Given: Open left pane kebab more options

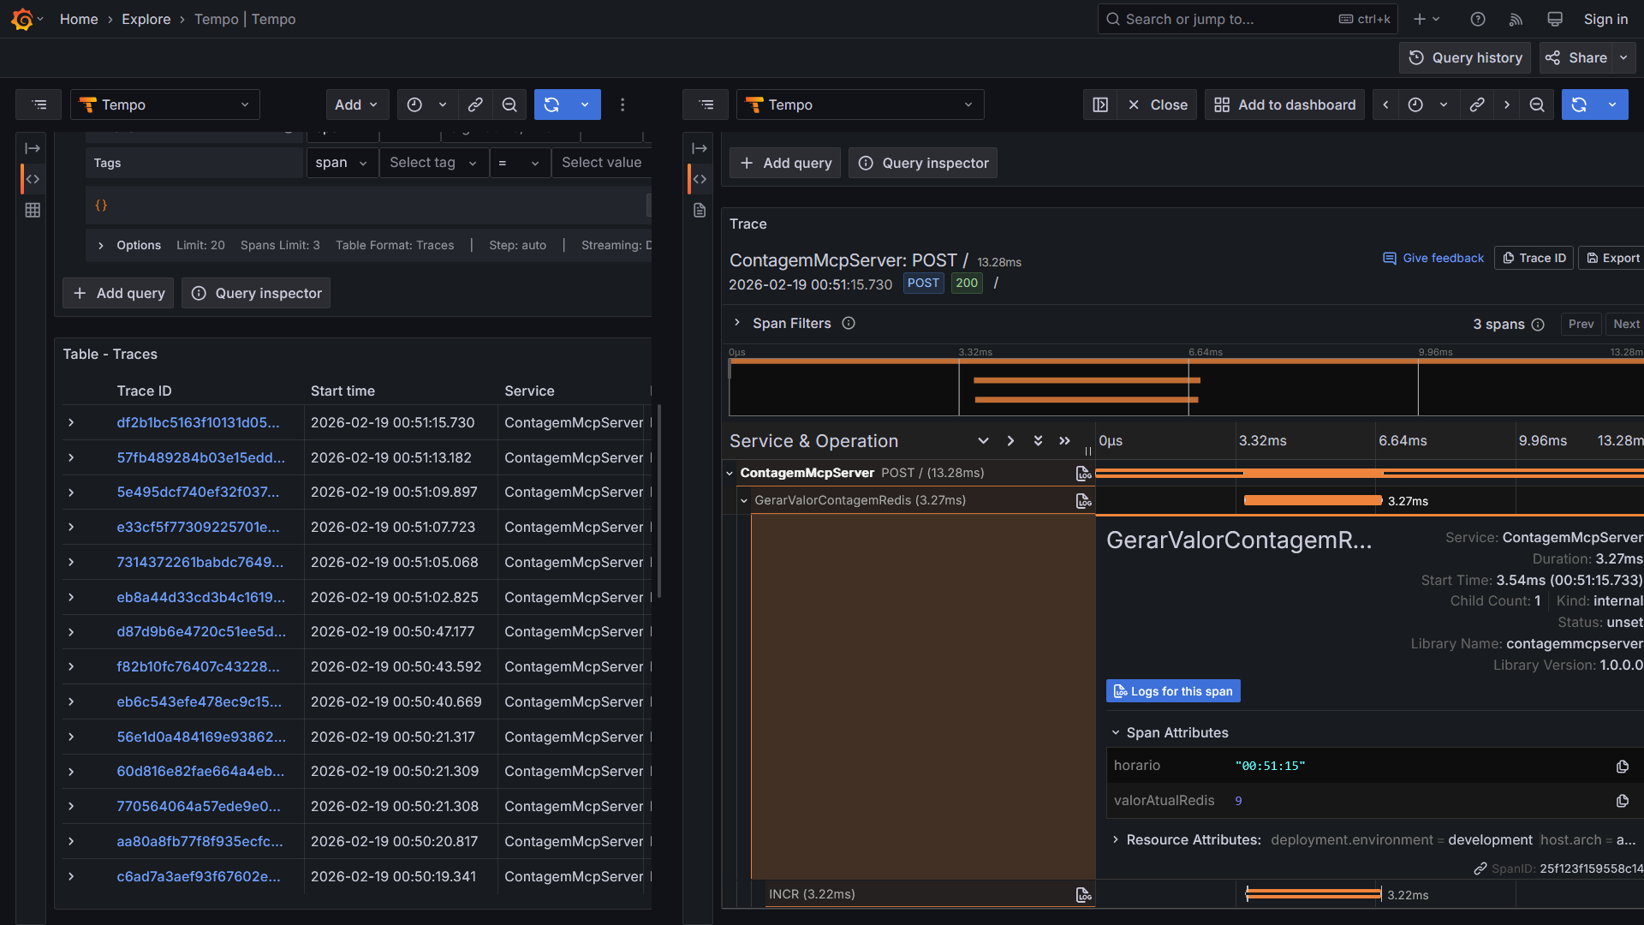Looking at the screenshot, I should [622, 104].
